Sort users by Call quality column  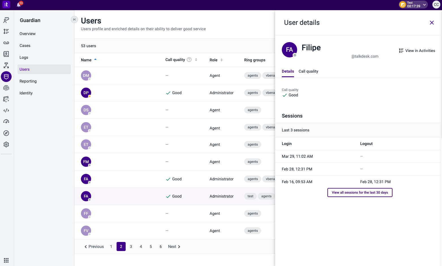(x=196, y=60)
